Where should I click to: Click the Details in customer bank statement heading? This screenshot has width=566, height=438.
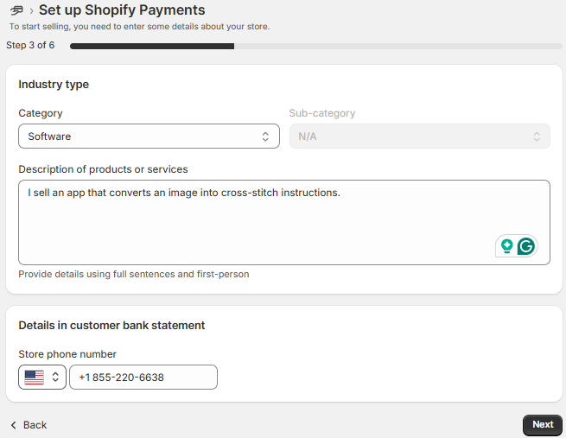click(111, 326)
